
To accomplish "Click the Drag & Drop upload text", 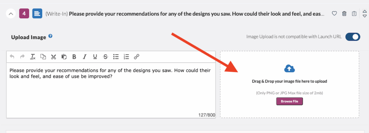I will (289, 81).
